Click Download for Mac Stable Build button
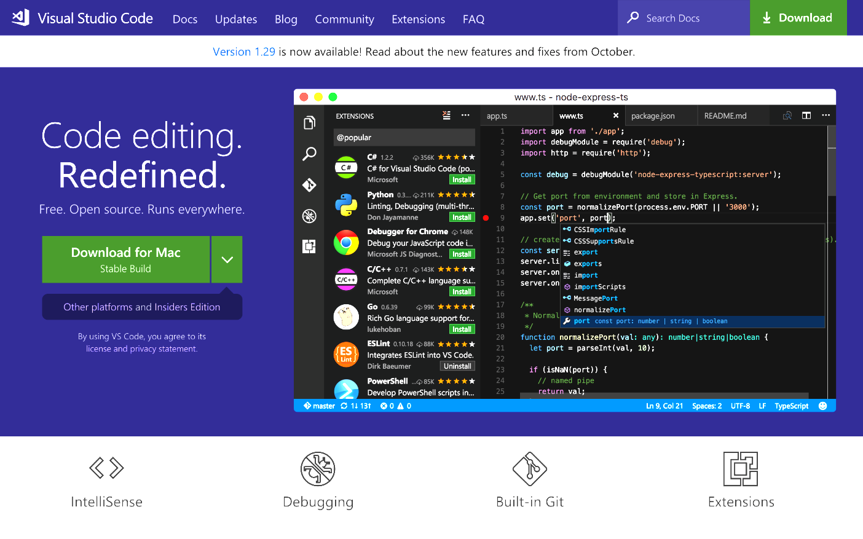This screenshot has height=539, width=863. coord(126,259)
